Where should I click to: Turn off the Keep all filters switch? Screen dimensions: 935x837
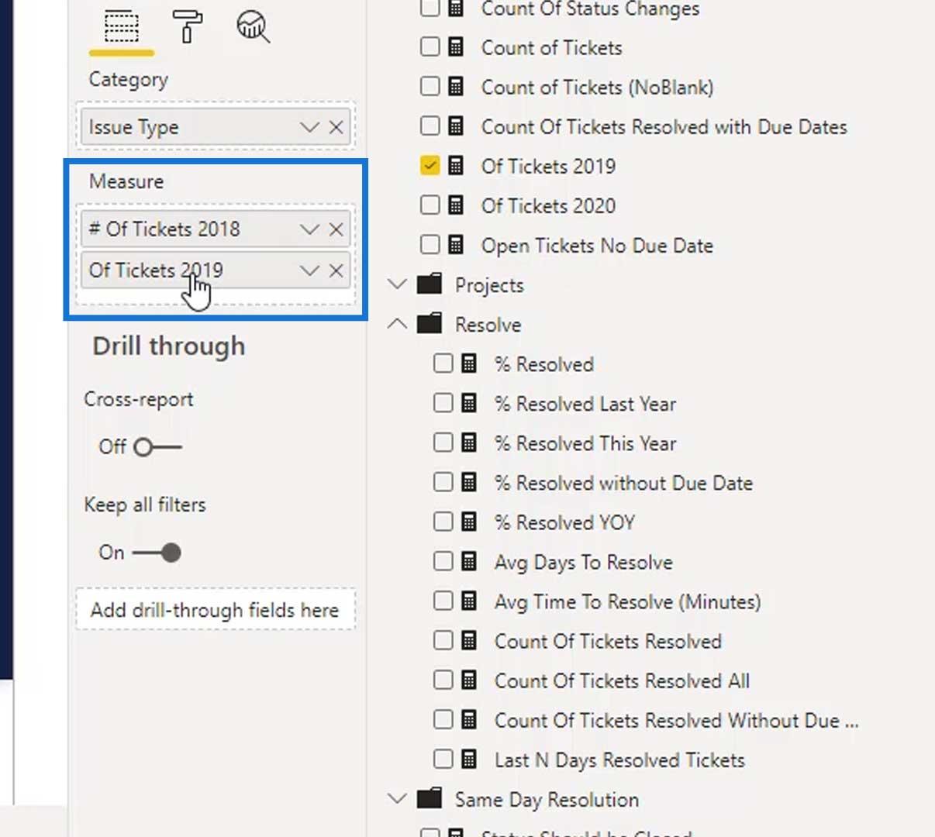pos(157,553)
